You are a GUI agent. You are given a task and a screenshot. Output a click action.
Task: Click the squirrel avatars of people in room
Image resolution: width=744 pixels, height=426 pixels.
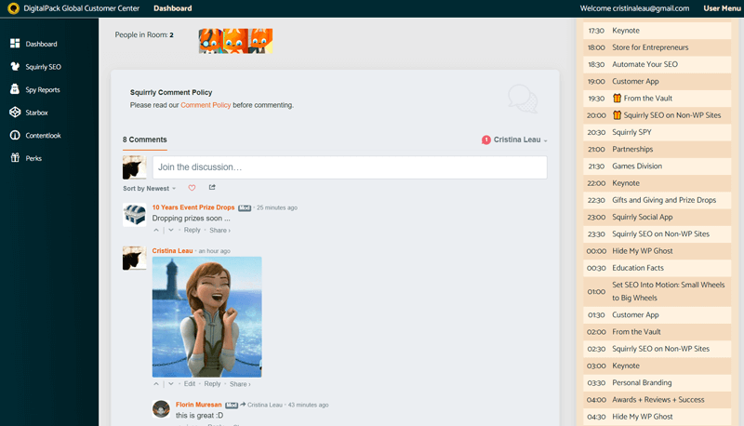pyautogui.click(x=235, y=41)
